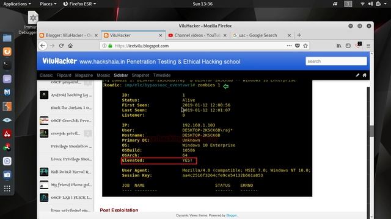Click the address bar URL
This screenshot has height=219, width=391.
(x=142, y=46)
